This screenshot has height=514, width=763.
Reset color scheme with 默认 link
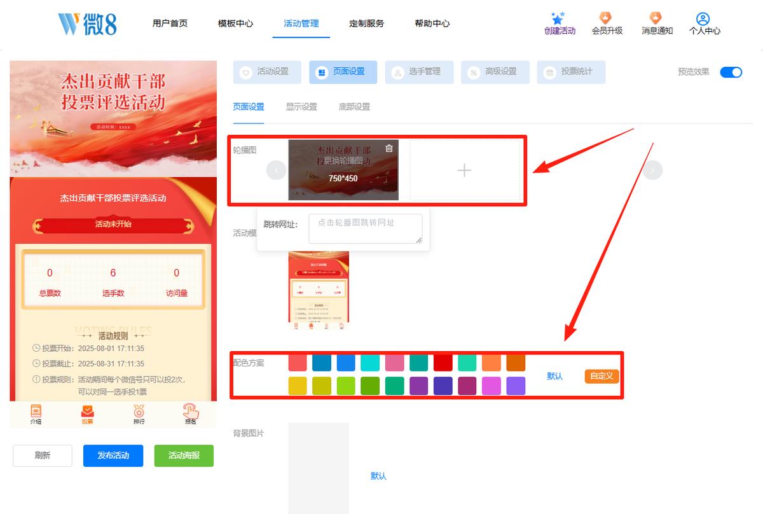click(x=555, y=376)
